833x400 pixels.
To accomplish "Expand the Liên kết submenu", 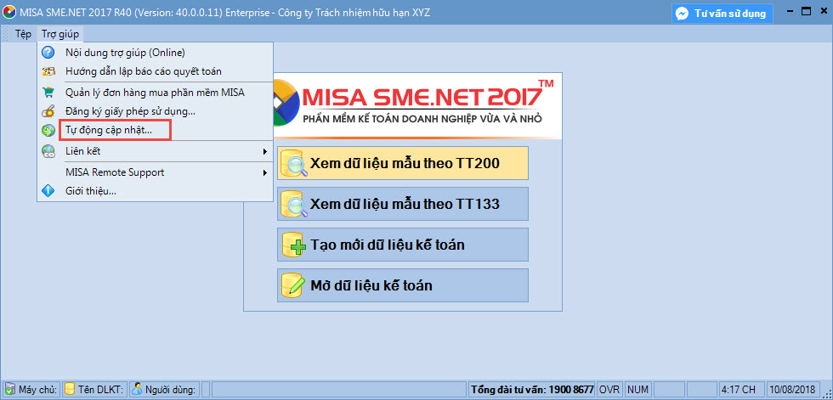I will 155,151.
